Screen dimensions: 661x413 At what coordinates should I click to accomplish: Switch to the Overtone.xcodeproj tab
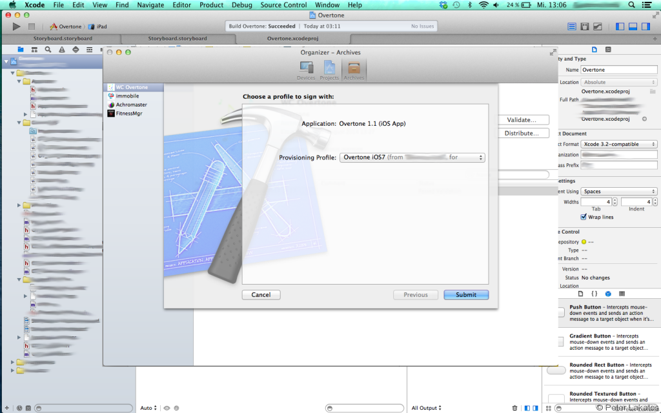coord(292,38)
